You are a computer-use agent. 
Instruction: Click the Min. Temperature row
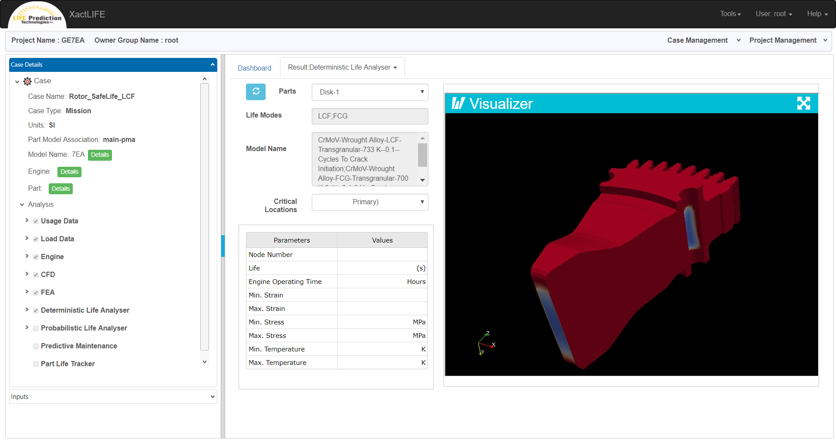pos(337,349)
